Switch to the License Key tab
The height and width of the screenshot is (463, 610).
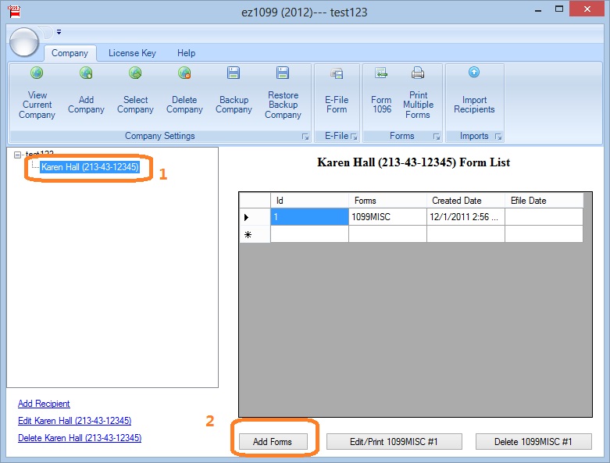point(132,53)
